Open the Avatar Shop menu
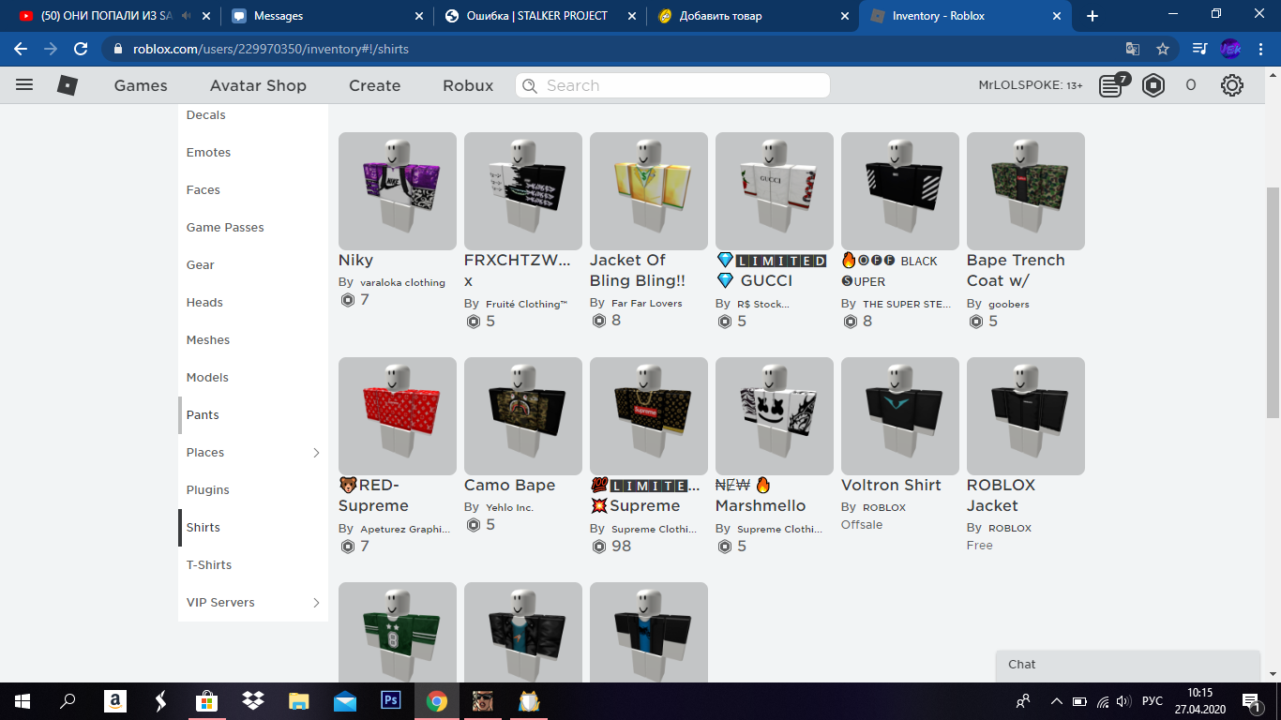1281x720 pixels. coord(258,85)
